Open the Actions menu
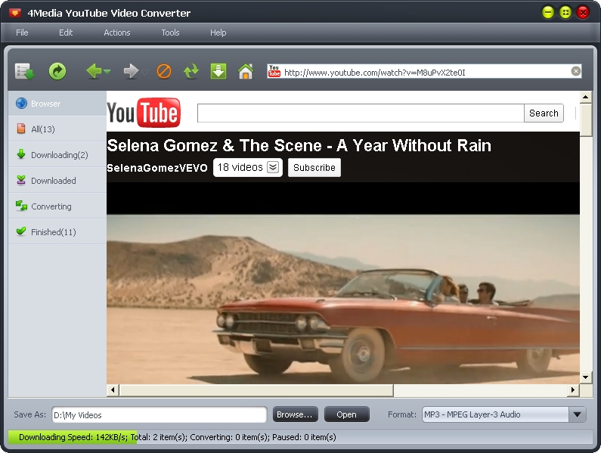Viewport: 601px width, 453px height. pyautogui.click(x=117, y=33)
